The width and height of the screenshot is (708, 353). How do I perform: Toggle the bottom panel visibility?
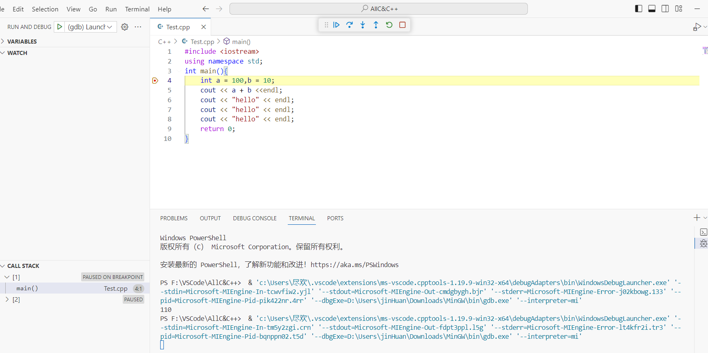652,9
